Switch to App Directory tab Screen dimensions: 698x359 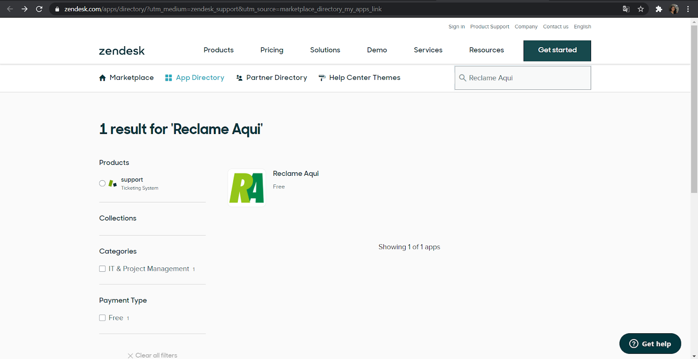195,78
